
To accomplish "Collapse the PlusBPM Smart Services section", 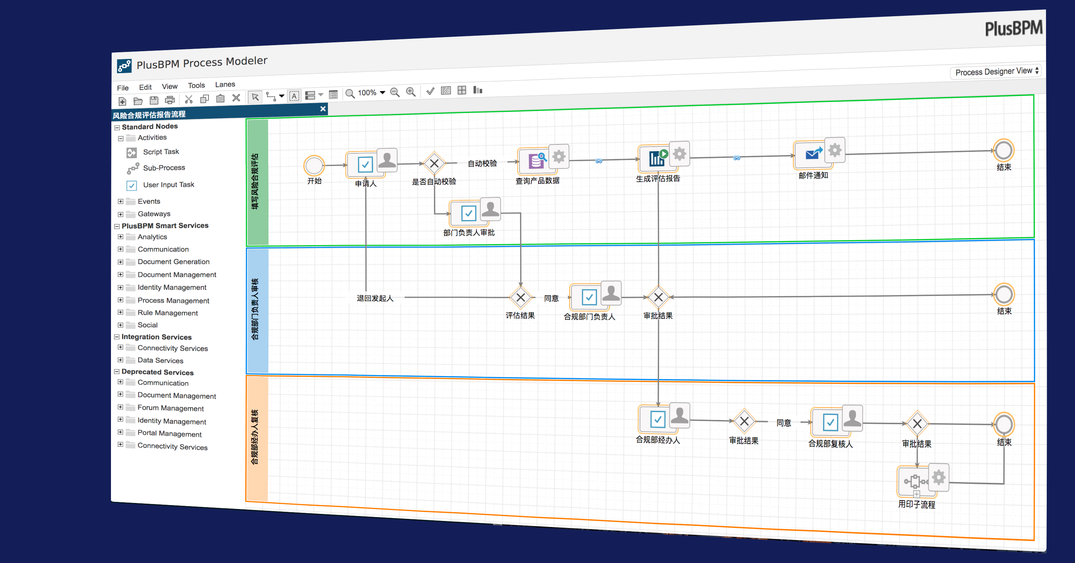I will pos(117,226).
